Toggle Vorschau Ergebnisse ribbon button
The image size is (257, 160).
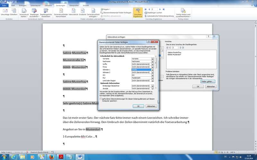[x=138, y=13]
